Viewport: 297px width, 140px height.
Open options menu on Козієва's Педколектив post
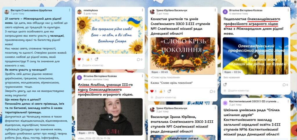tap(288, 10)
